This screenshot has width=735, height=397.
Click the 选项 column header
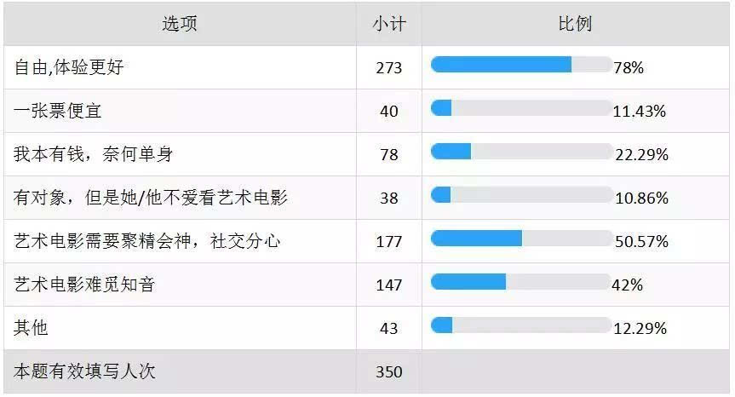point(180,24)
